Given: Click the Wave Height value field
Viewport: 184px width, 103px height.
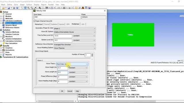Looking at the screenshot, I should point(63,68).
